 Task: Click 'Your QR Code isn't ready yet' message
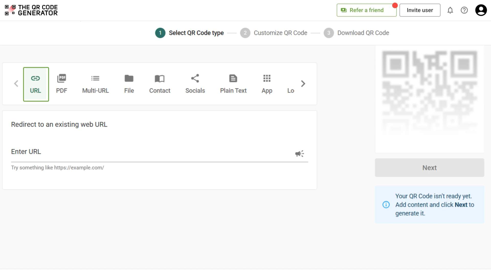coord(435,205)
